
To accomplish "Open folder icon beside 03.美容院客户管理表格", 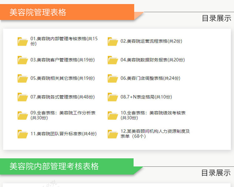I will 23,60.
